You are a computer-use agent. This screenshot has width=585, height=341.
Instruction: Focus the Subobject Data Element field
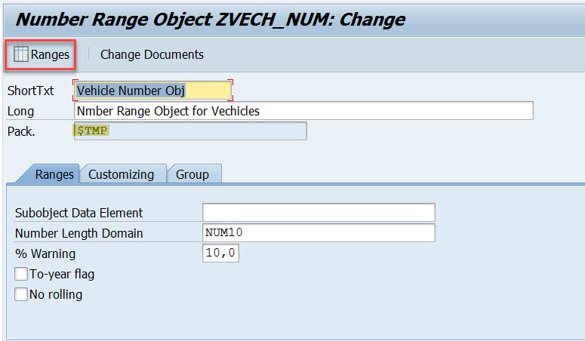[319, 212]
